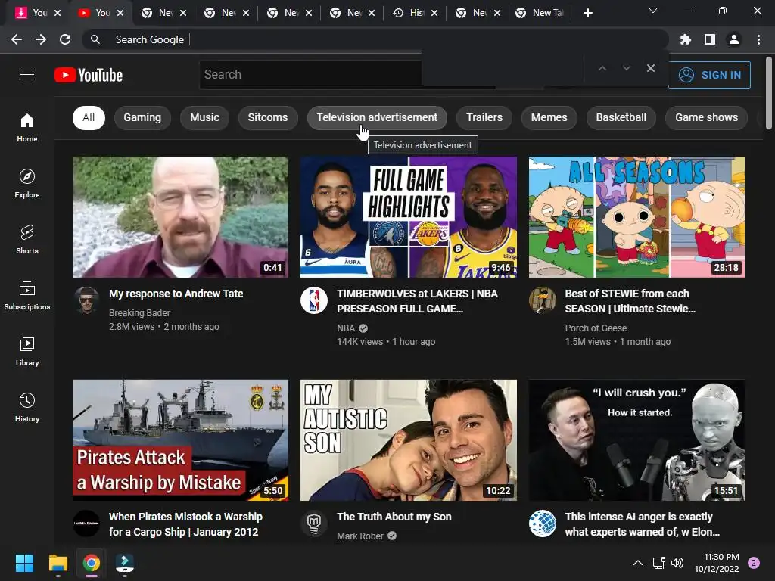Focus the Search Google address bar
This screenshot has width=775, height=581.
point(375,39)
